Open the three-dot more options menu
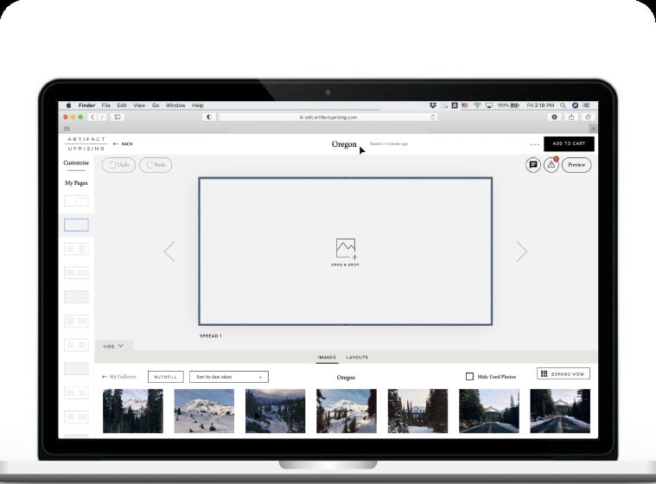The image size is (656, 484). click(535, 144)
